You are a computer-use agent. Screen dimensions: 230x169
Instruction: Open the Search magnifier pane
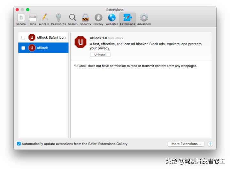click(73, 20)
